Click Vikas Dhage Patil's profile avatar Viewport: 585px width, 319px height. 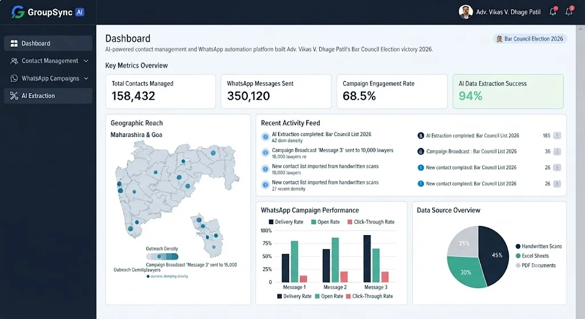[466, 12]
